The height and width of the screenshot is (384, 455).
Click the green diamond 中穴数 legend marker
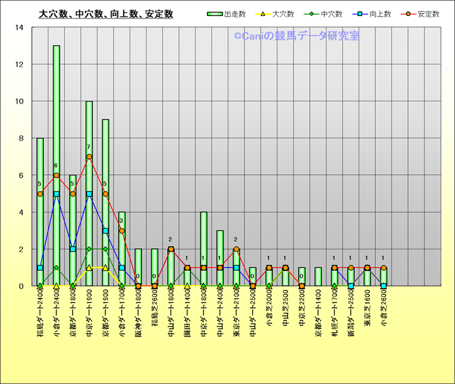(x=313, y=14)
